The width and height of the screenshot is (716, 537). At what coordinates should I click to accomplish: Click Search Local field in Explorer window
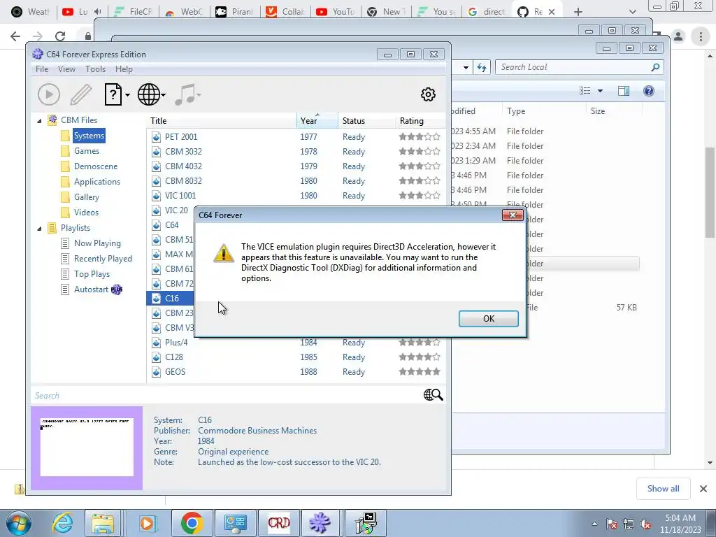click(573, 67)
